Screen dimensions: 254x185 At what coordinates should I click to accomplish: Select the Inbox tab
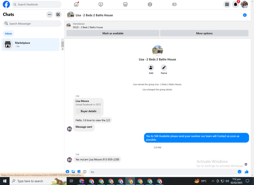click(x=8, y=33)
